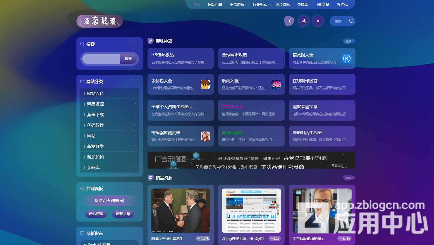This screenshot has width=434, height=245.
Task: Click the 搜索 button in sidebar search
Action: (x=128, y=59)
